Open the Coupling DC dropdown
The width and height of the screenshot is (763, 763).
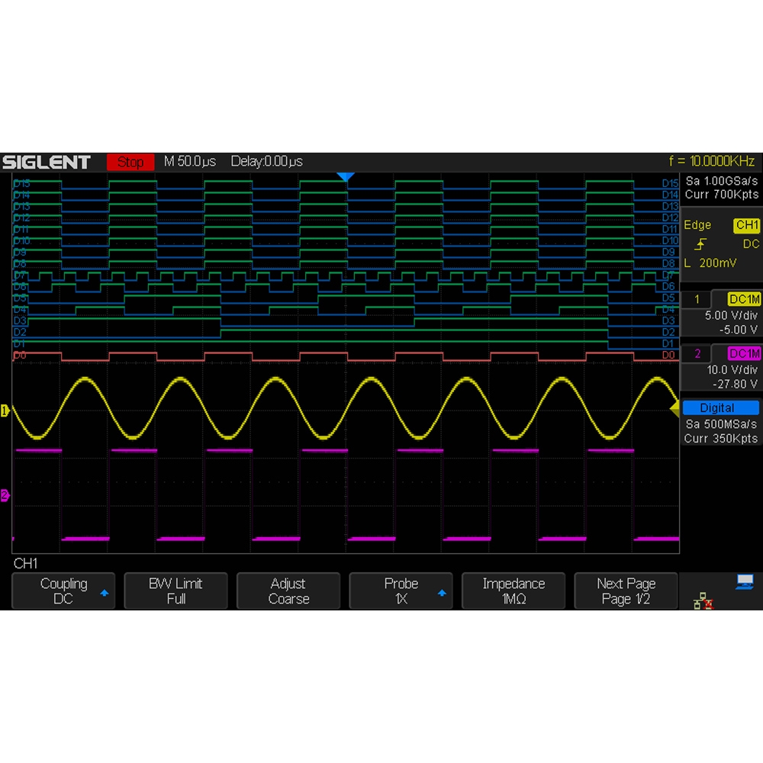click(x=63, y=591)
